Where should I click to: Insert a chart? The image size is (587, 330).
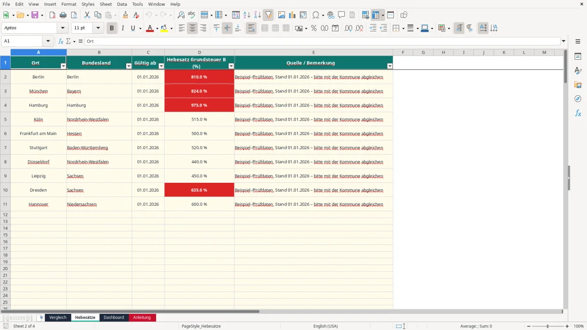click(x=293, y=15)
